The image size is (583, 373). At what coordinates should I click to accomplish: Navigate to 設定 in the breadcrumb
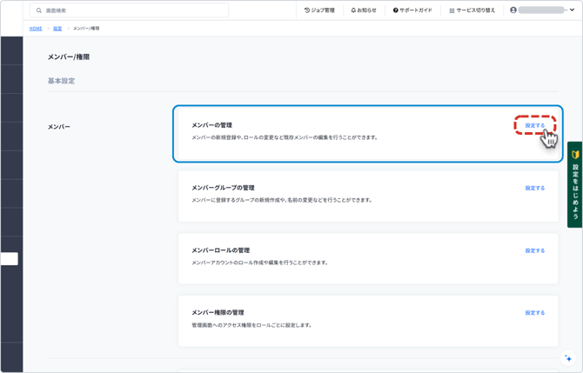pyautogui.click(x=57, y=29)
